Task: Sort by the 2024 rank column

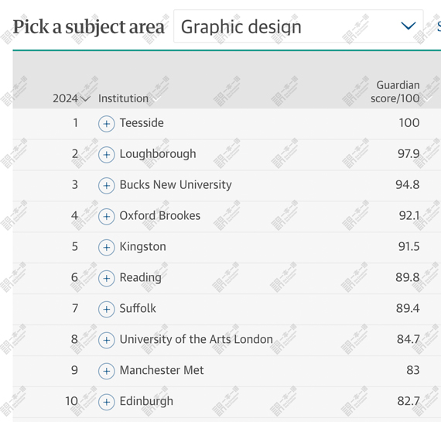Action: [71, 98]
